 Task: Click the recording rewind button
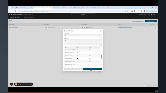tap(21, 84)
